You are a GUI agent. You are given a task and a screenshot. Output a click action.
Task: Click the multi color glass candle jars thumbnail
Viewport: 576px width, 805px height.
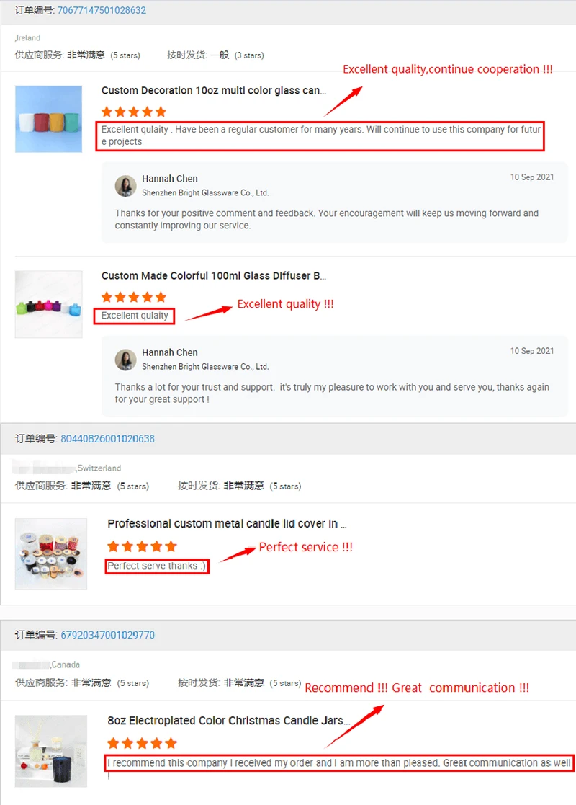[49, 119]
